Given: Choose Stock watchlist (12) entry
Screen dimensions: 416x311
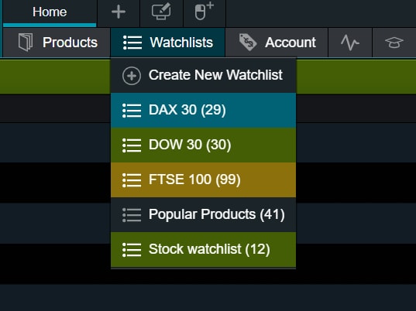Looking at the screenshot, I should [203, 250].
